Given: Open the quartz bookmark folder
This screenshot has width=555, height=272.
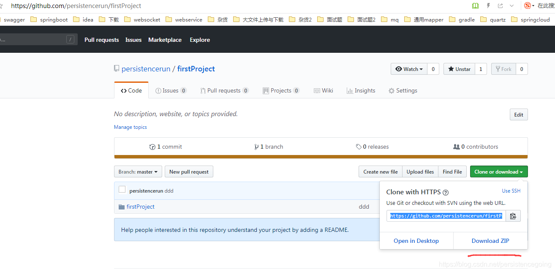Looking at the screenshot, I should pos(493,19).
